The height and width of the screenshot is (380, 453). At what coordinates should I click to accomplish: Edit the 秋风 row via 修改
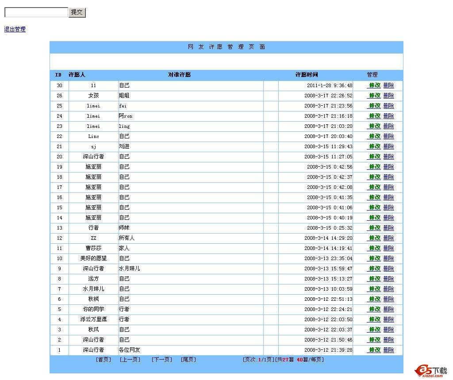375,330
